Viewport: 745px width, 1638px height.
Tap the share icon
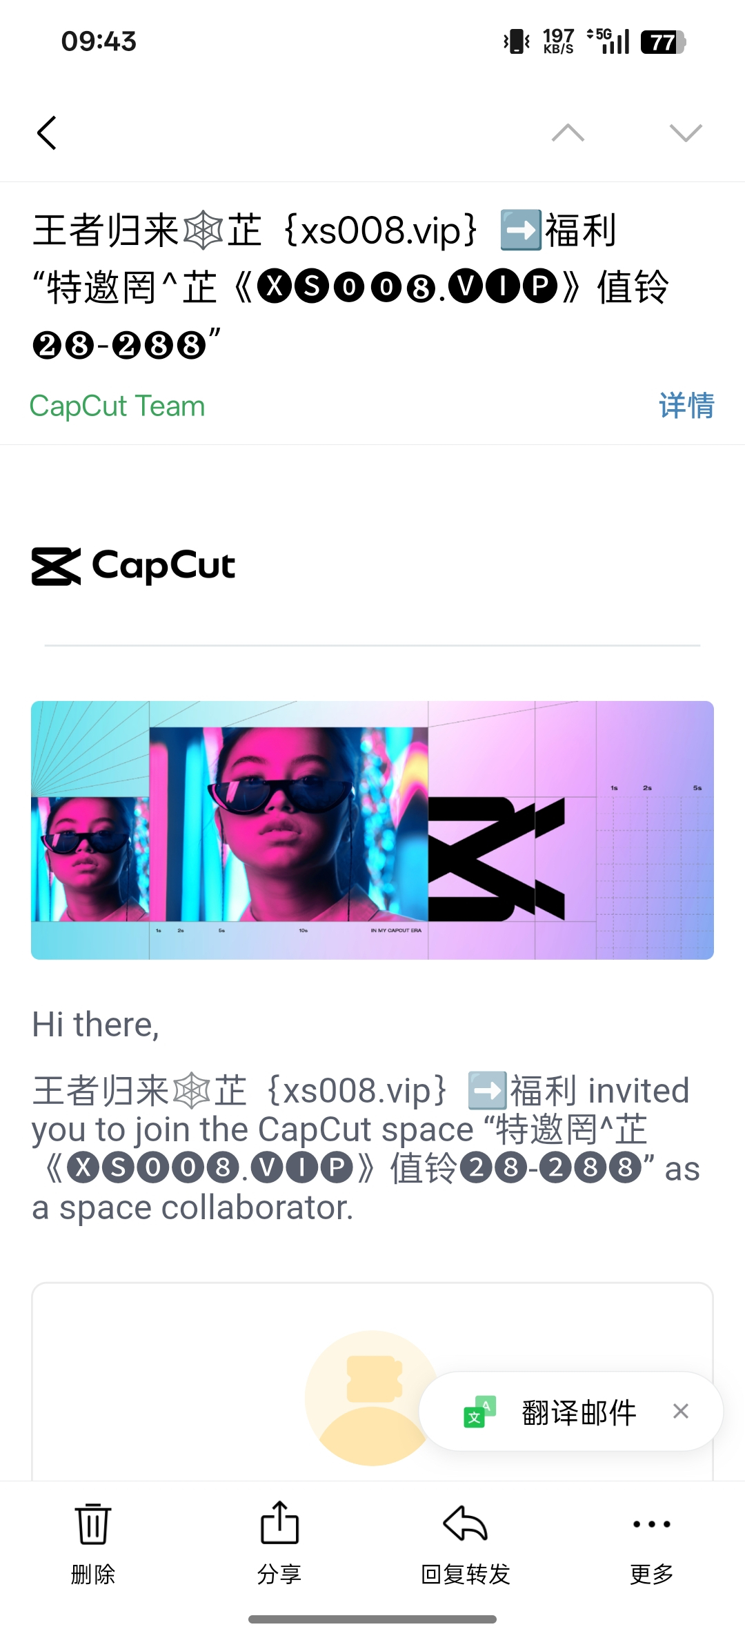(279, 1522)
